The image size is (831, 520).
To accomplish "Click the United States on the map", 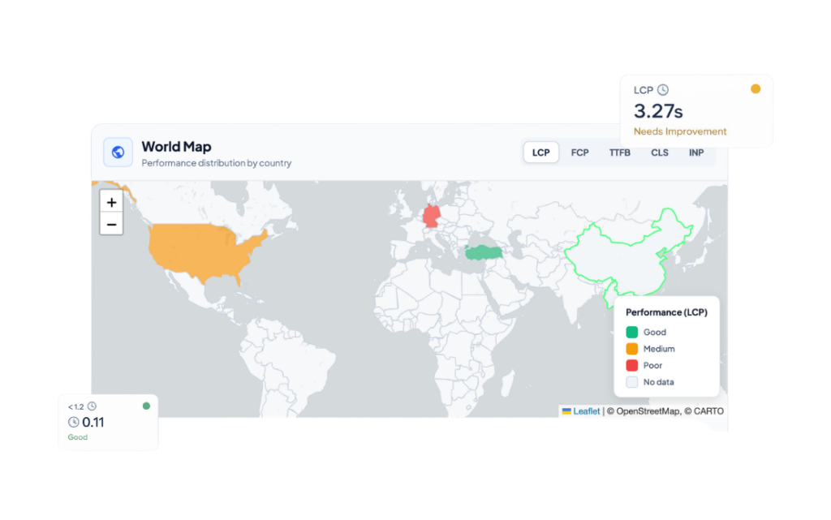I will pyautogui.click(x=203, y=247).
